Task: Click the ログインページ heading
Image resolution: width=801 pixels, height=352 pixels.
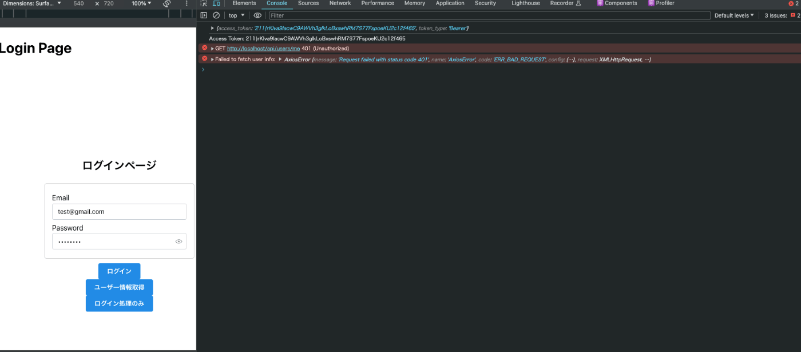Action: pos(119,165)
